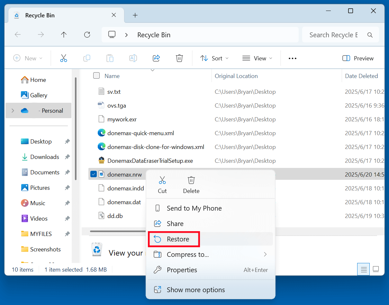Screen dimensions: 389x305
Task: Click the details view icon in the status bar
Action: tap(363, 269)
